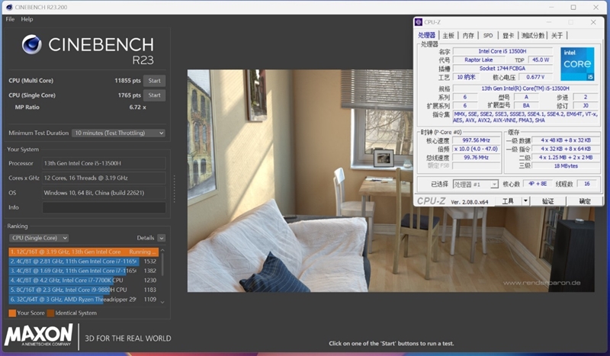Open the Help menu
610x356 pixels.
pos(27,19)
